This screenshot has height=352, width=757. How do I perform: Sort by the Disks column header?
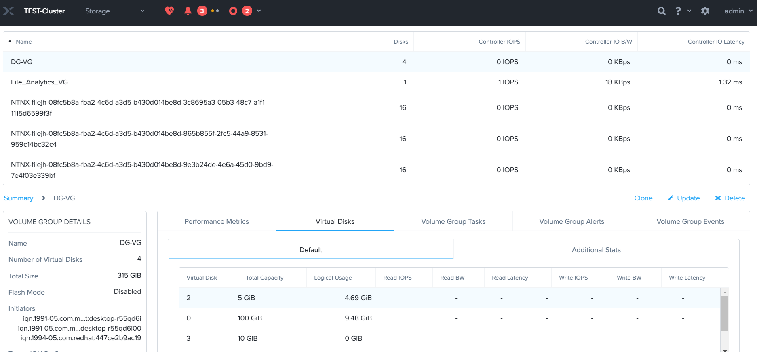tap(401, 42)
